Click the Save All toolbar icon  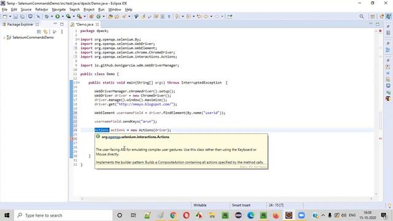[x=22, y=17]
